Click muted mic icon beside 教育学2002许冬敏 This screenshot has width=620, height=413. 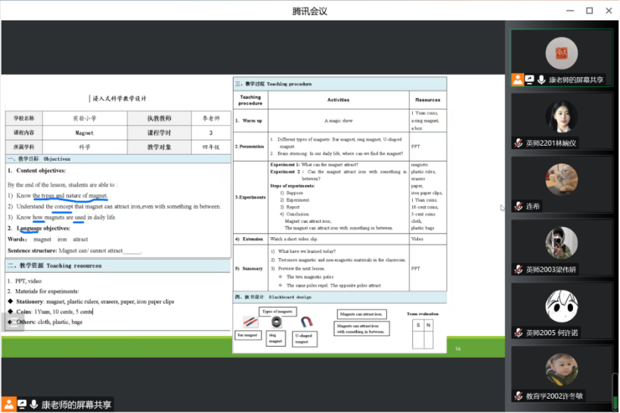pos(519,396)
